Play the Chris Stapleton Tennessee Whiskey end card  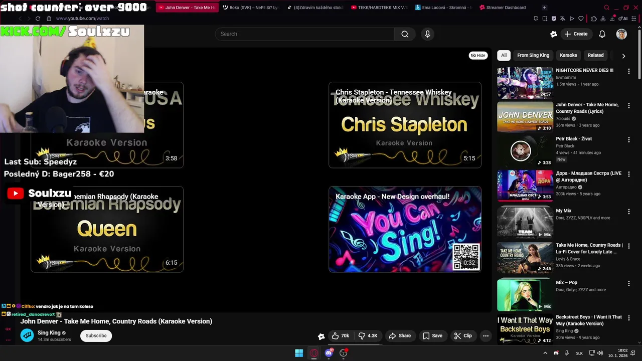[x=405, y=125]
